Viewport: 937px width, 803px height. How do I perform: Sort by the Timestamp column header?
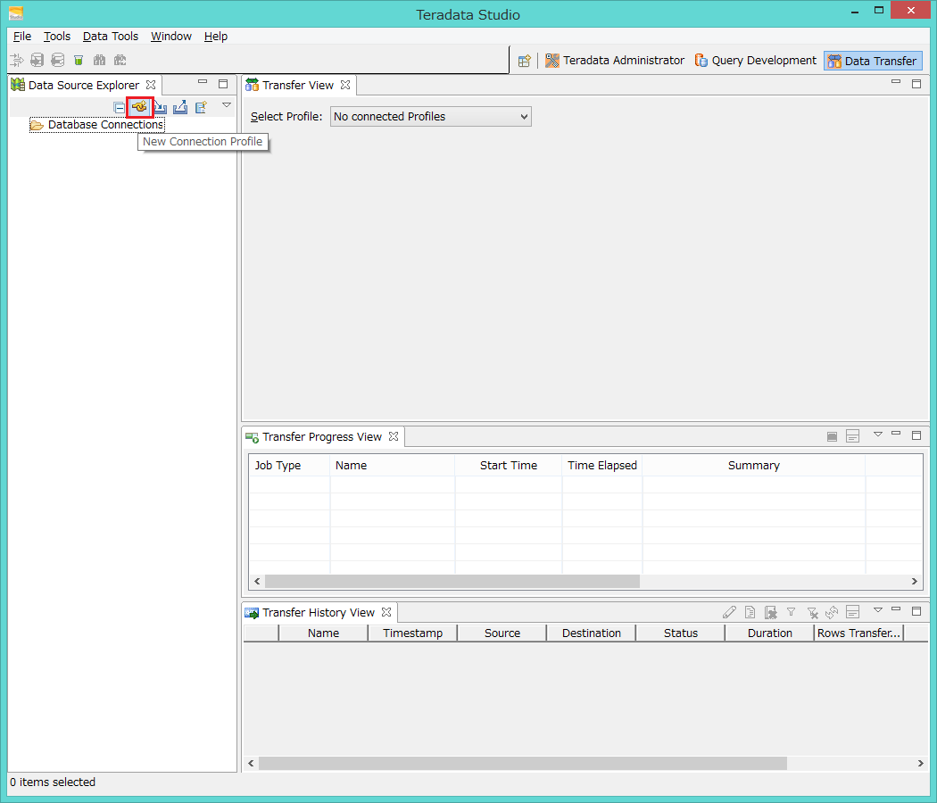coord(412,633)
